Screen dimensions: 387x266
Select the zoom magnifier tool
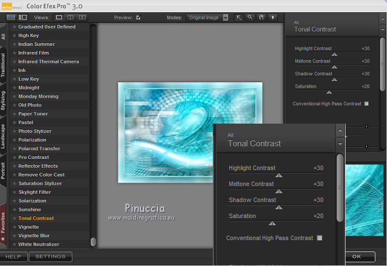tap(250, 18)
